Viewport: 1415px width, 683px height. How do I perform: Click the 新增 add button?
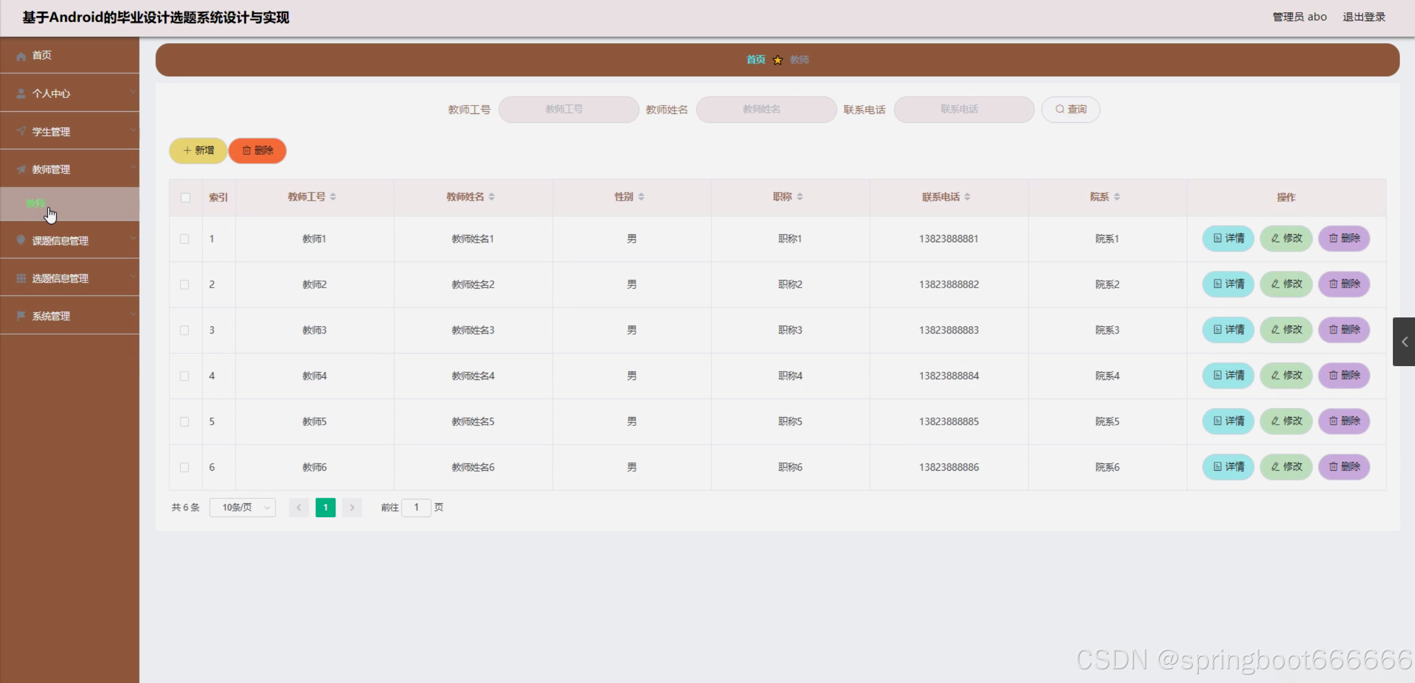coord(198,150)
